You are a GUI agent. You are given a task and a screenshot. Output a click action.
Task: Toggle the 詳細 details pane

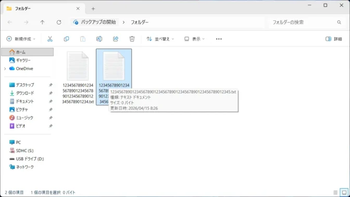pos(334,39)
